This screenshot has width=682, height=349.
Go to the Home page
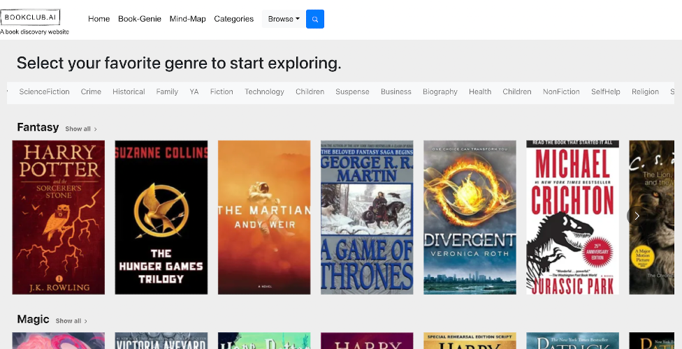click(99, 19)
